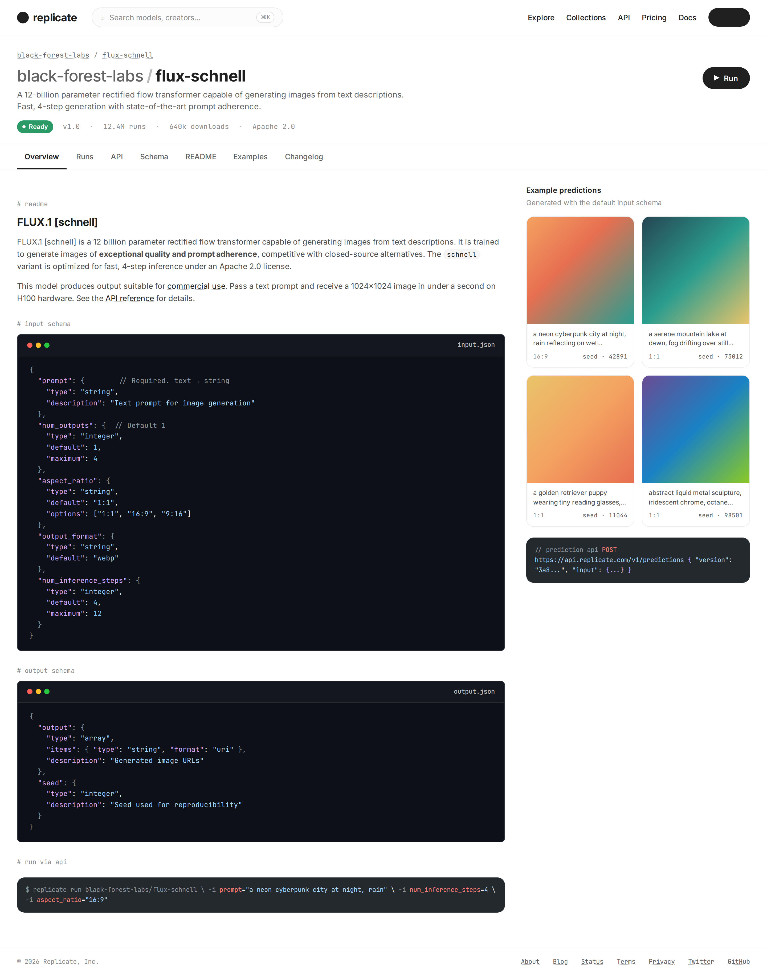Click the Run button

pos(726,78)
